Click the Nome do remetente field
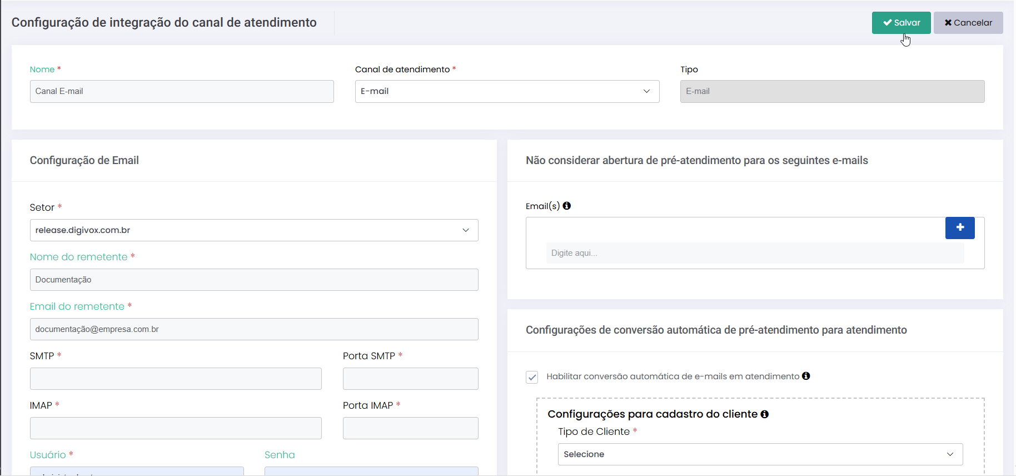 point(253,280)
